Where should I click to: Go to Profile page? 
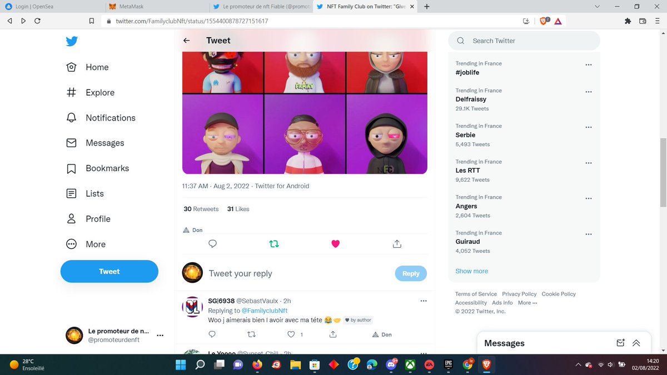pyautogui.click(x=88, y=219)
